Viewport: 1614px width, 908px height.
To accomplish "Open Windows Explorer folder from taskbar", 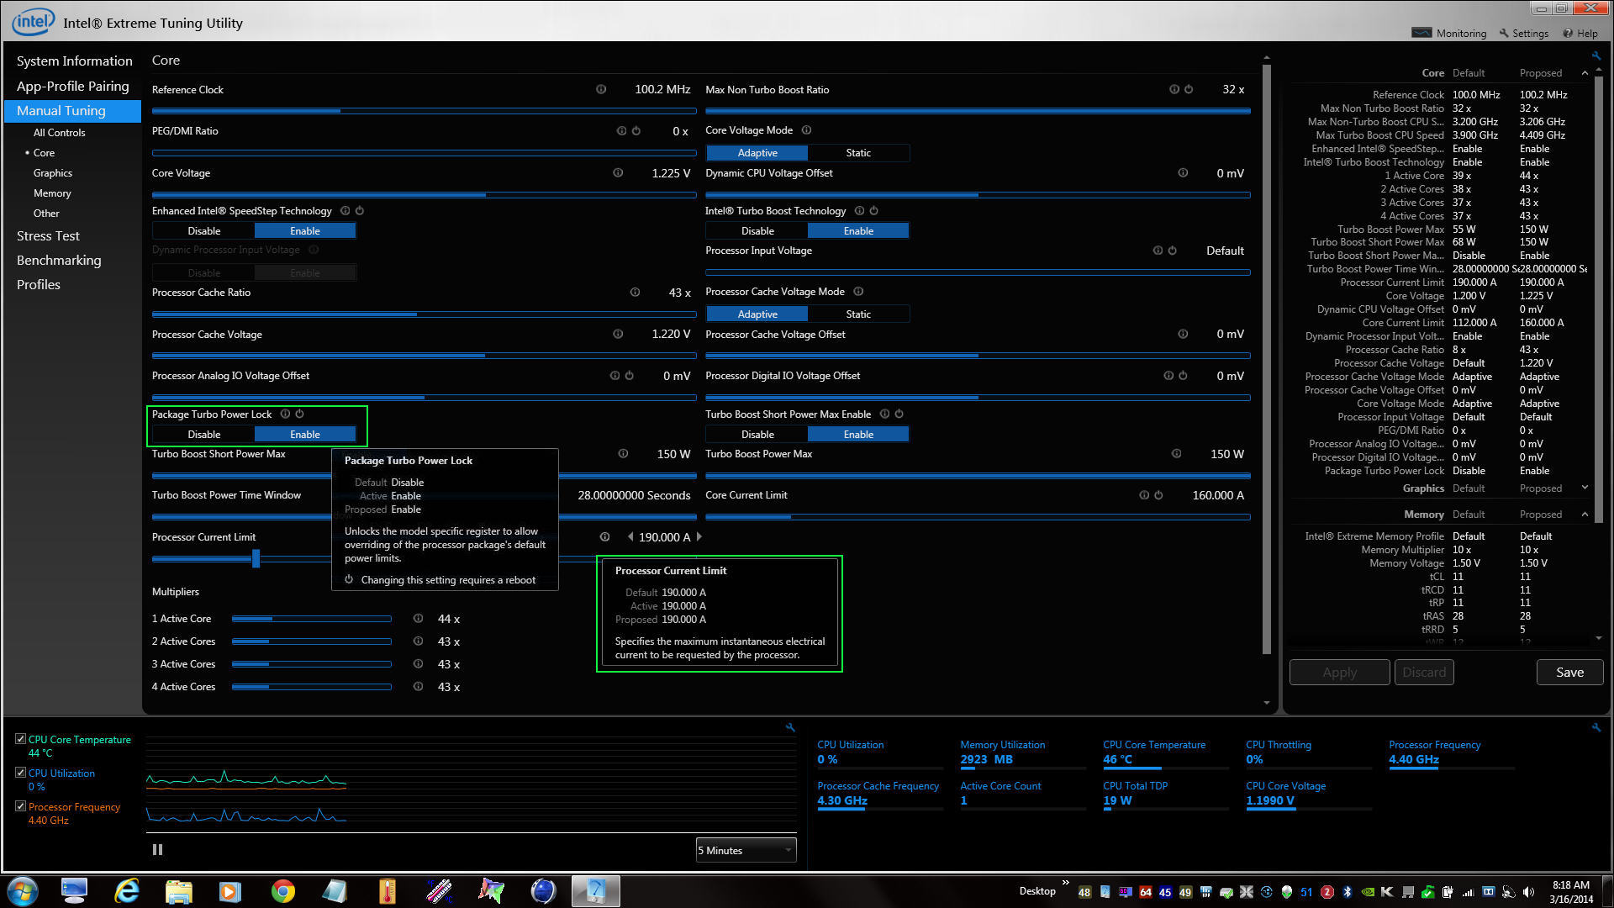I will pyautogui.click(x=178, y=891).
